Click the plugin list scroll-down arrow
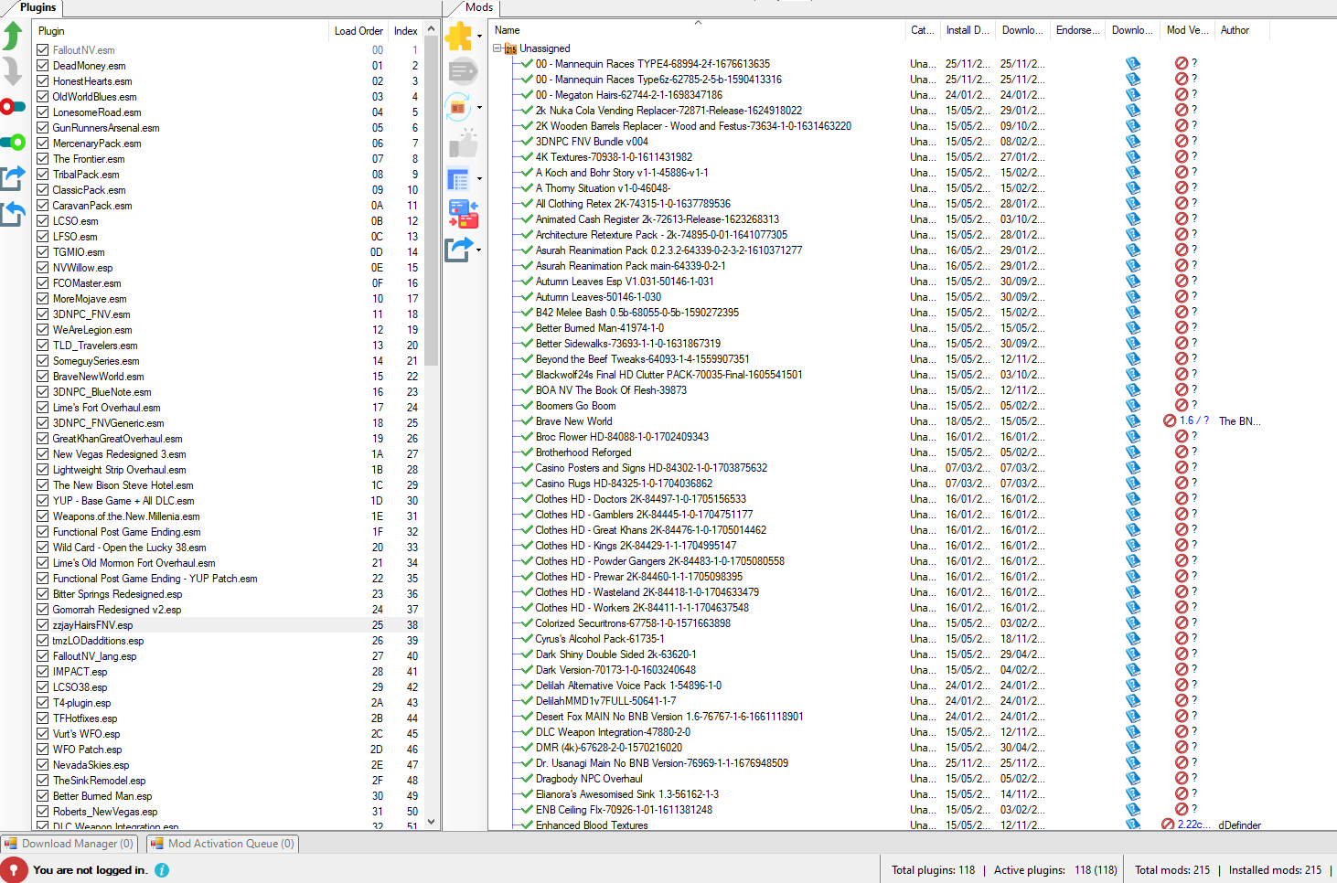 pyautogui.click(x=432, y=822)
